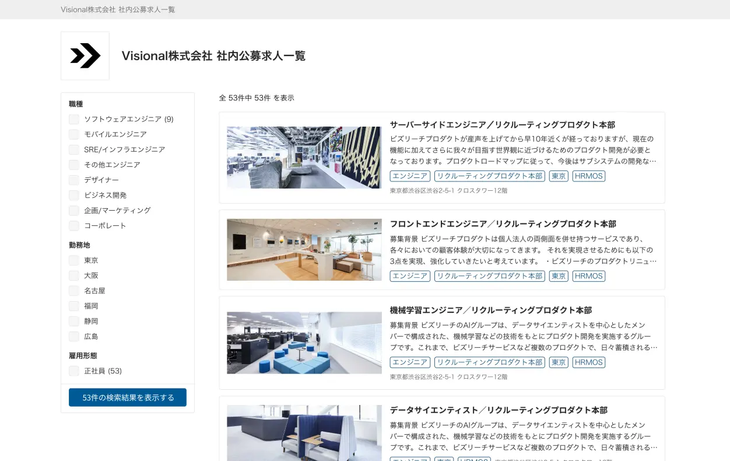Click the 機械学習エンジニア job description text
Screen dimensions: 730x461
click(x=523, y=336)
